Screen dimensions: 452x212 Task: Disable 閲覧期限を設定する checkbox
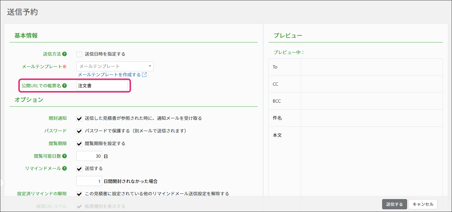pos(79,144)
